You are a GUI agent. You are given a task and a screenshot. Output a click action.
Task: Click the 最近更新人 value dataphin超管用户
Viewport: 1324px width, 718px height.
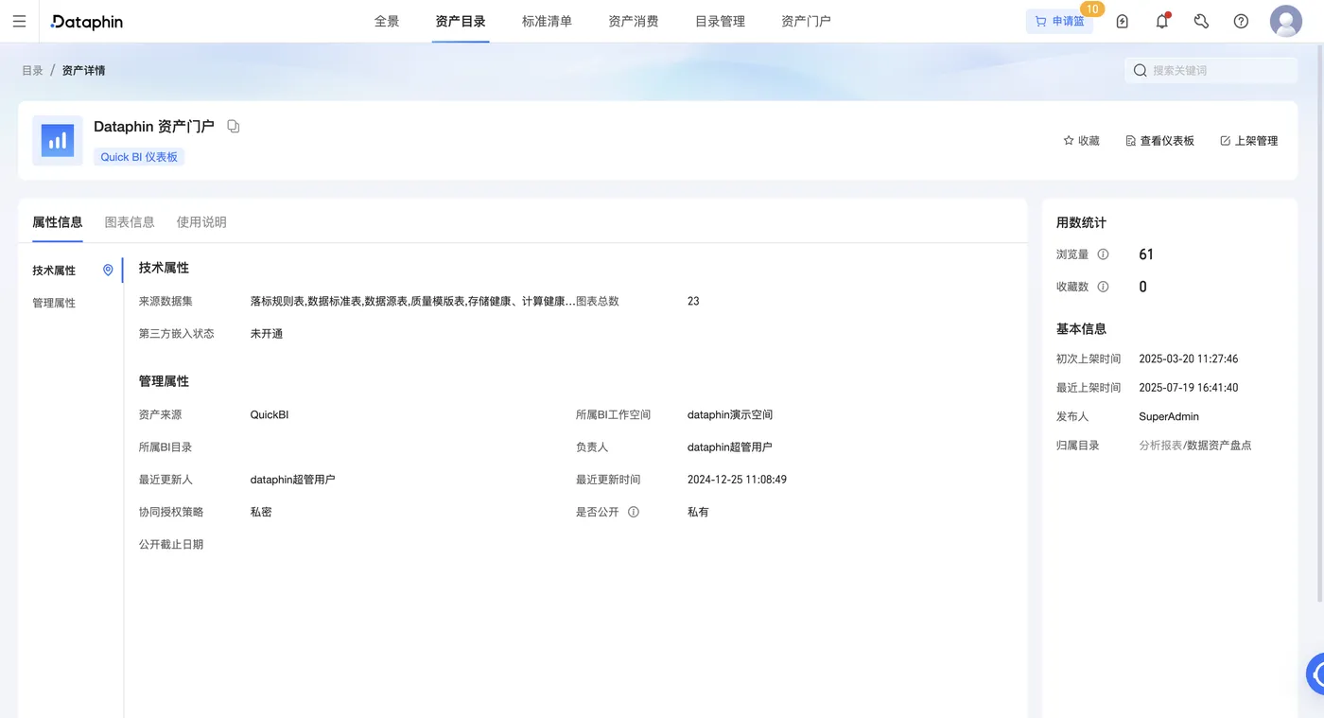point(293,480)
